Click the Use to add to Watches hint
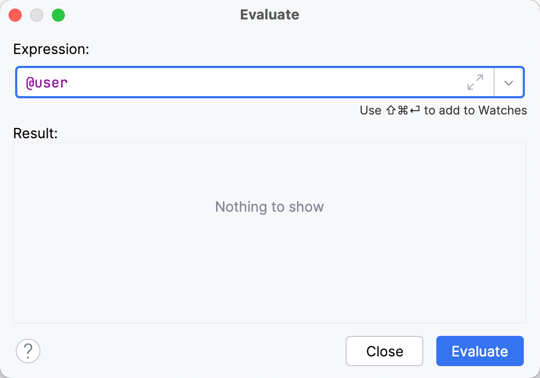The height and width of the screenshot is (378, 540). [x=443, y=110]
